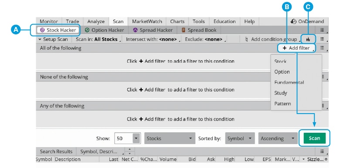Sort by the Description column header
340x168 pixels.
(68, 160)
